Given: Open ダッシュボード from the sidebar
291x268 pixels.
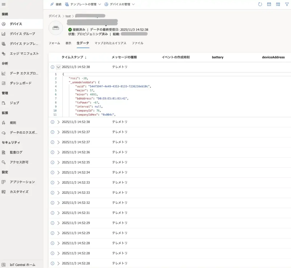Looking at the screenshot, I should [x=20, y=83].
